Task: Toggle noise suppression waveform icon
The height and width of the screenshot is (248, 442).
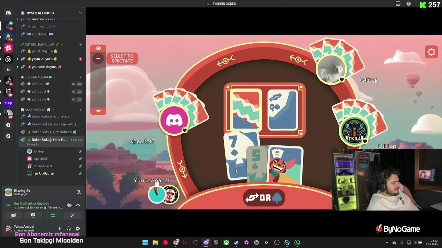Action: (69, 205)
